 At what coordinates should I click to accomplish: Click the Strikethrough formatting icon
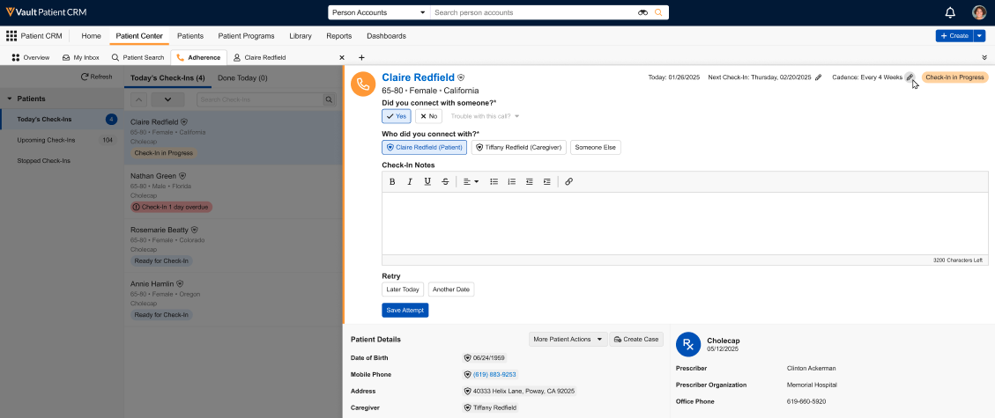pos(445,181)
